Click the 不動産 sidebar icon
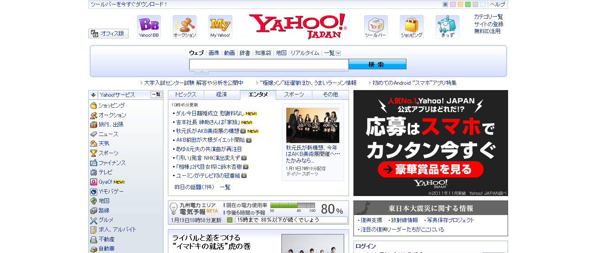 pos(94,239)
